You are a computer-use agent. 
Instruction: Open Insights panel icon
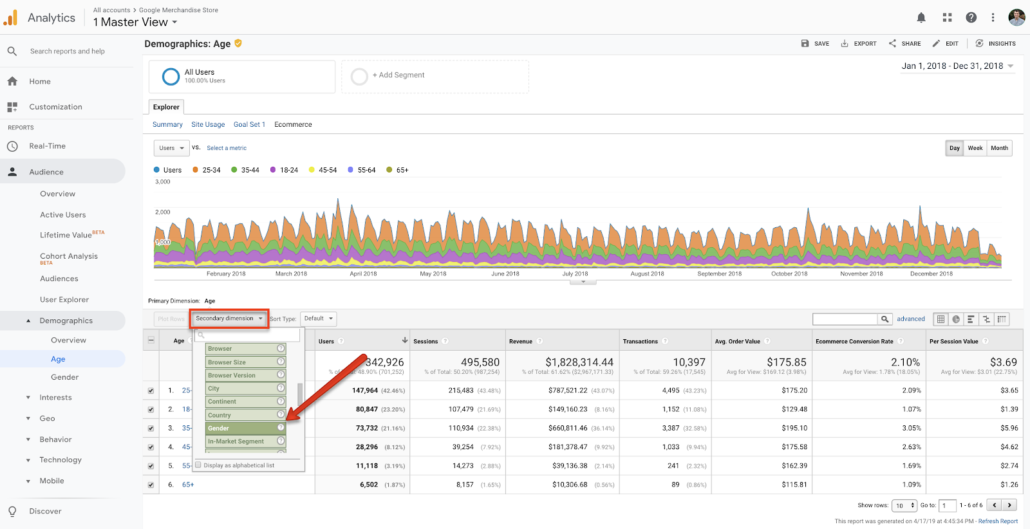(x=979, y=44)
